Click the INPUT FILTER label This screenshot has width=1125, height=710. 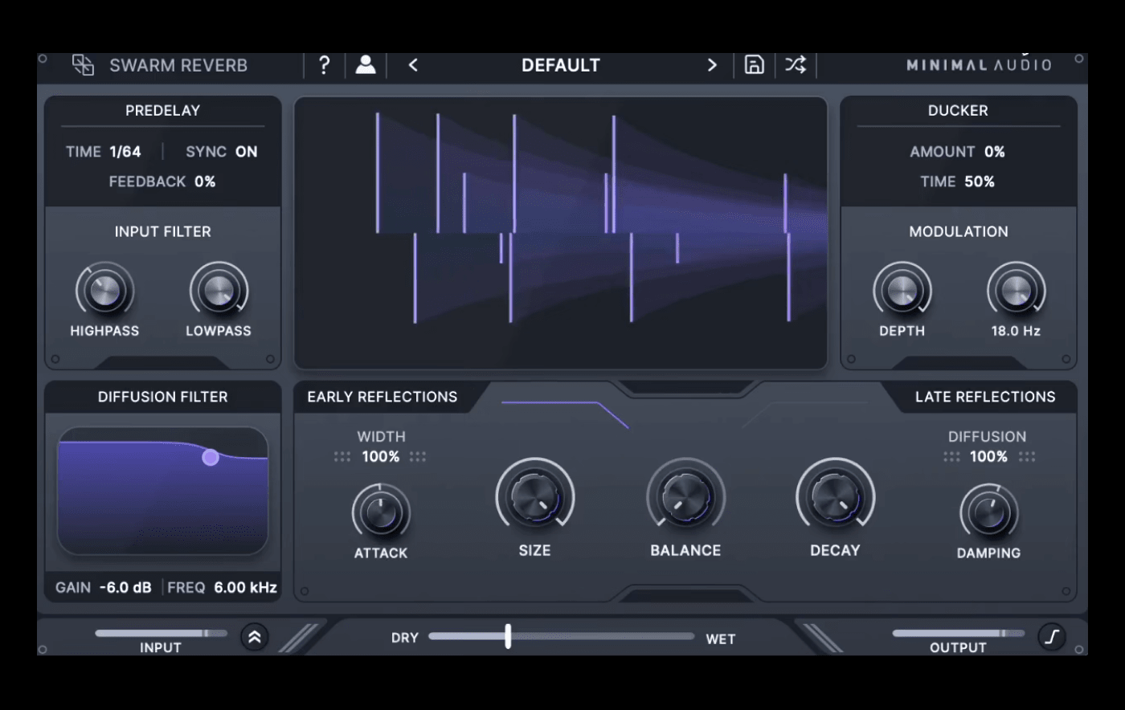click(x=162, y=231)
